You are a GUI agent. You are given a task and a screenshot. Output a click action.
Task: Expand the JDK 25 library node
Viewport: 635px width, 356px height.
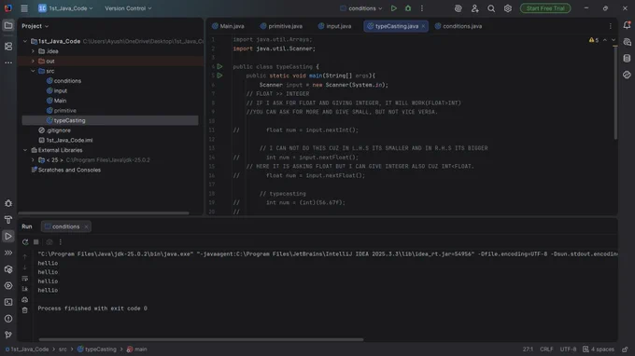coord(34,160)
